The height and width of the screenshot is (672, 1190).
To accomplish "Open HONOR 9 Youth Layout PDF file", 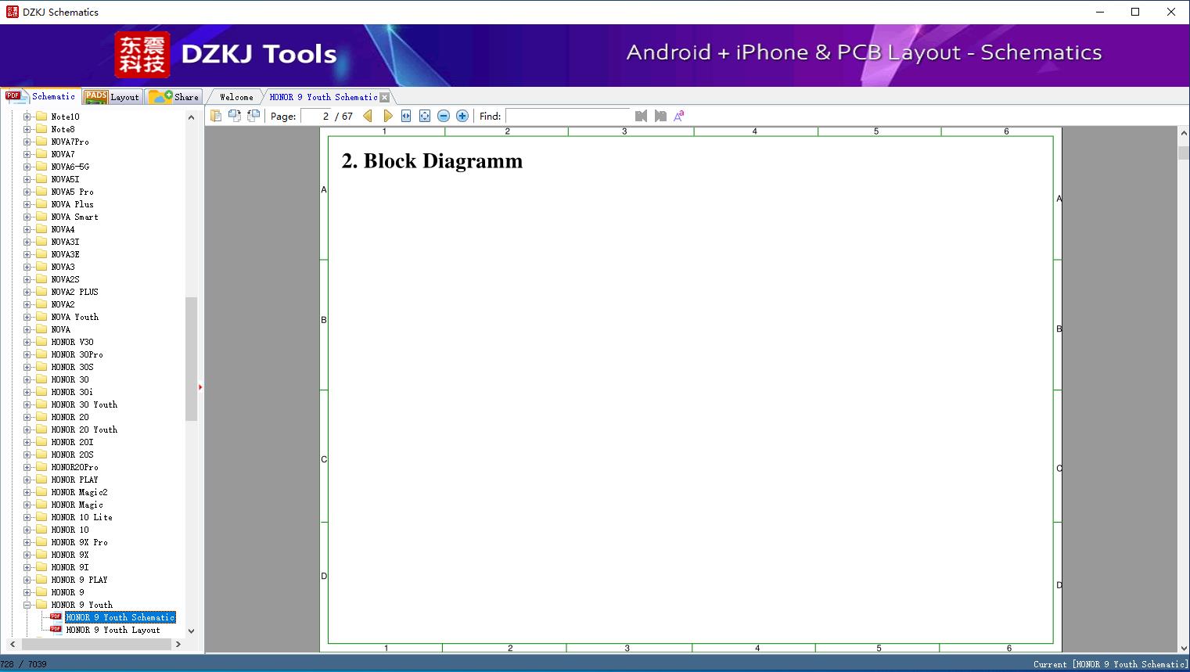I will tap(113, 630).
